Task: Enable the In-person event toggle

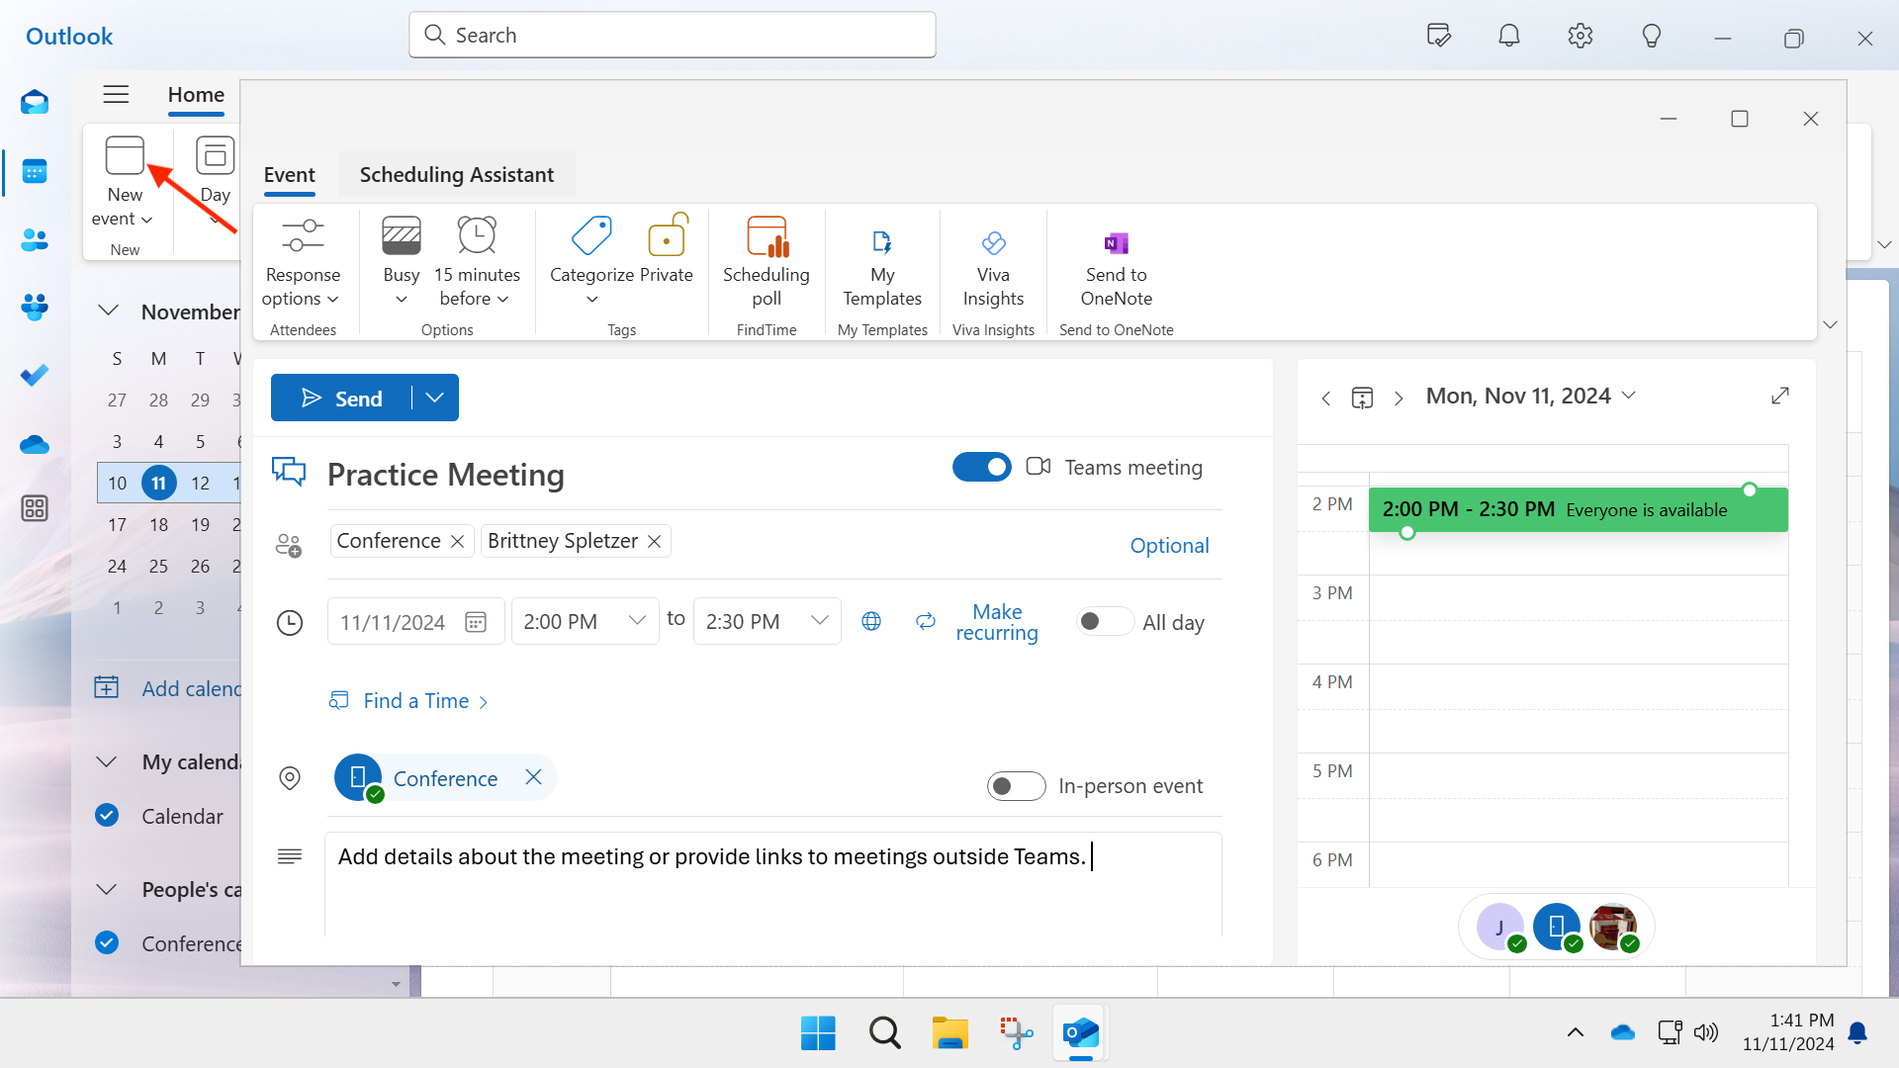Action: click(1016, 786)
